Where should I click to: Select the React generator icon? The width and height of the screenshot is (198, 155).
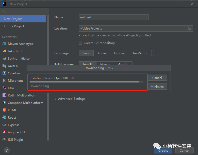click(x=4, y=118)
